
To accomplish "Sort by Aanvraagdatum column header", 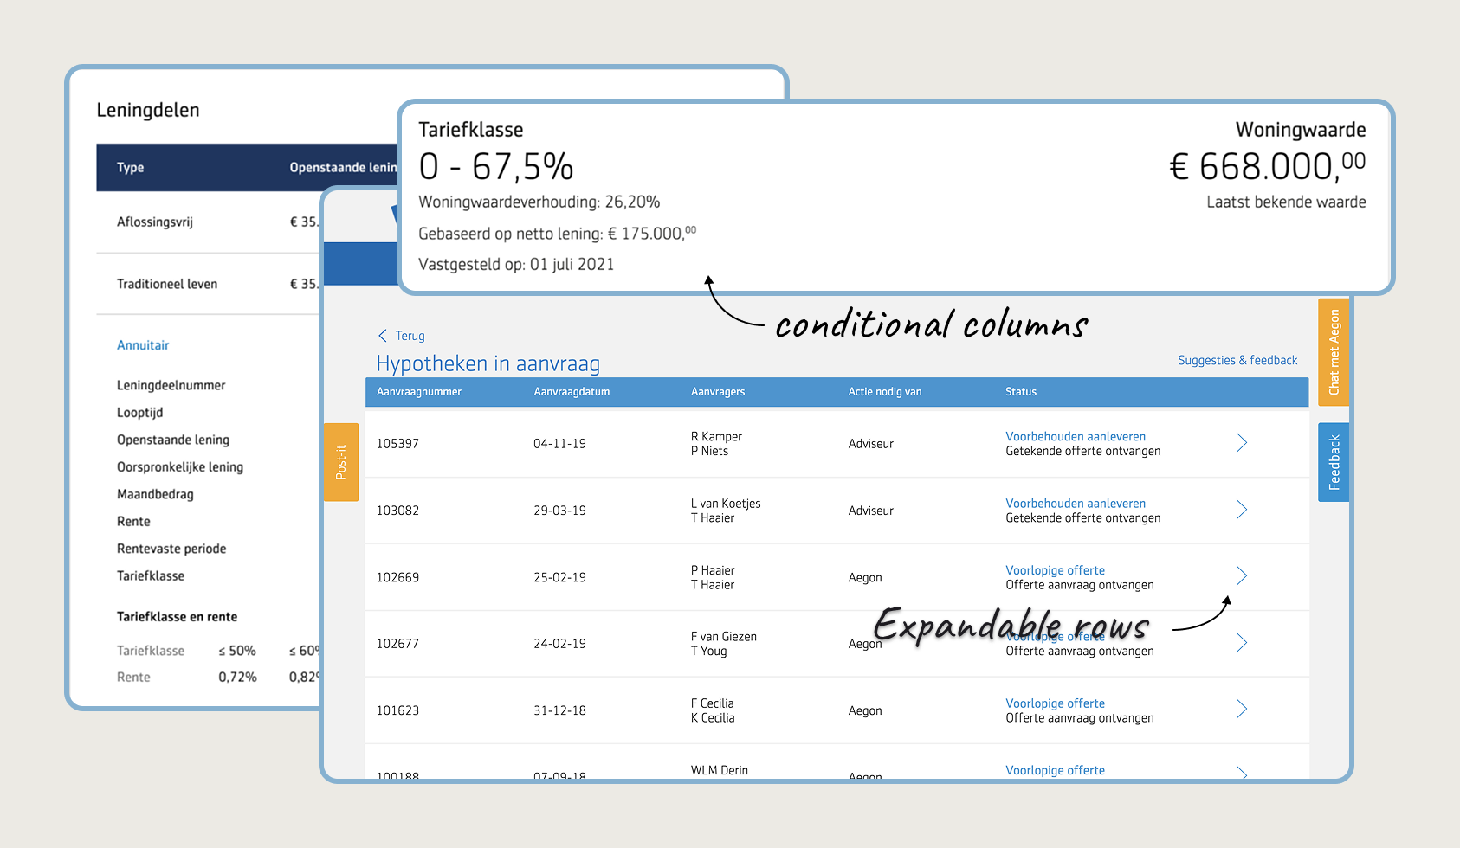I will pos(572,392).
